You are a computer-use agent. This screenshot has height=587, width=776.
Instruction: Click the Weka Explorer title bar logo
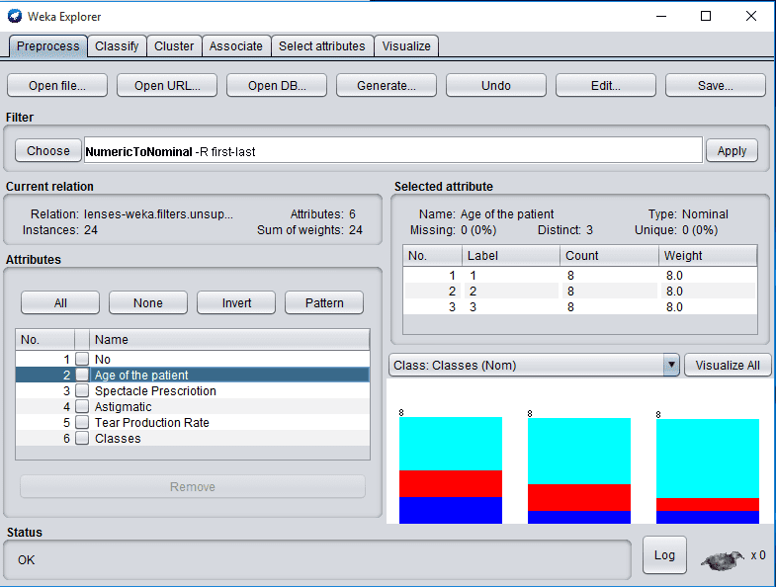click(15, 16)
